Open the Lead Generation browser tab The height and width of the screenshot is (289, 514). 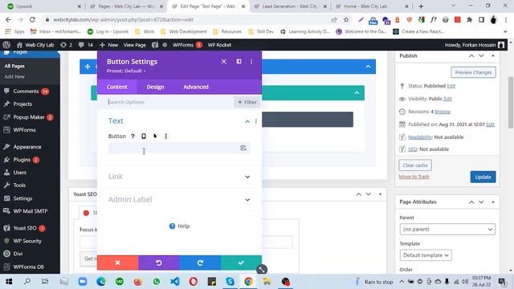(x=290, y=6)
